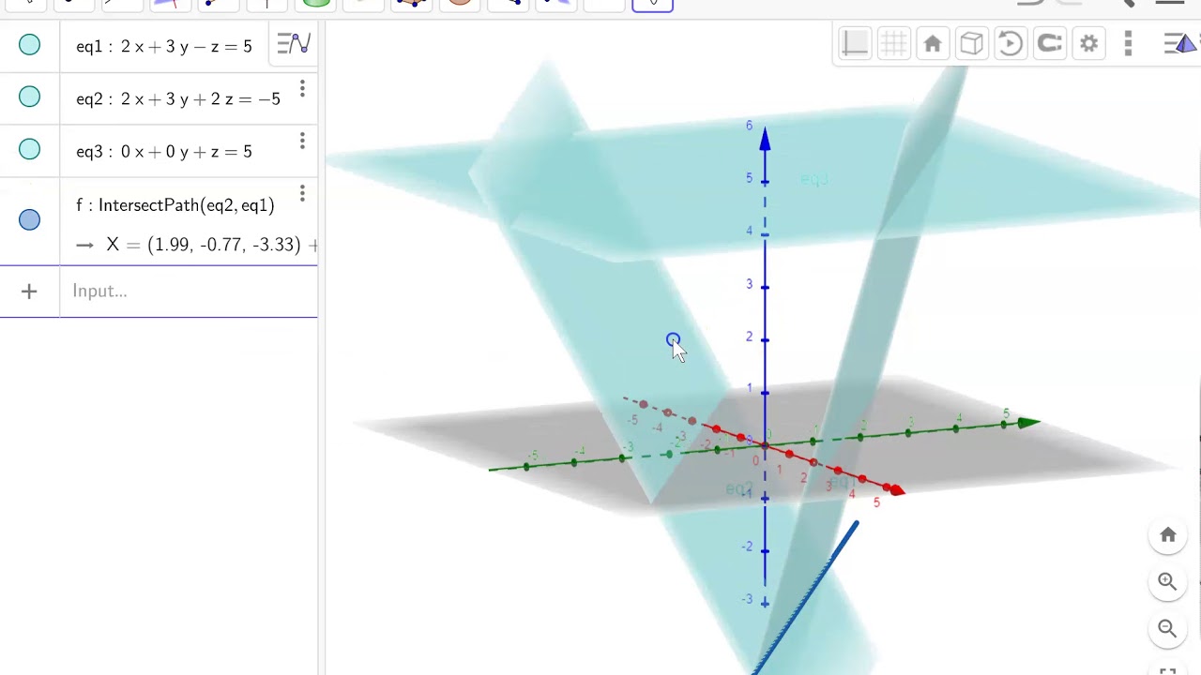Toggle axes display in the style bar
This screenshot has height=675, width=1201.
point(855,43)
